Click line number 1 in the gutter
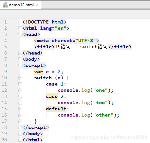 point(6,22)
